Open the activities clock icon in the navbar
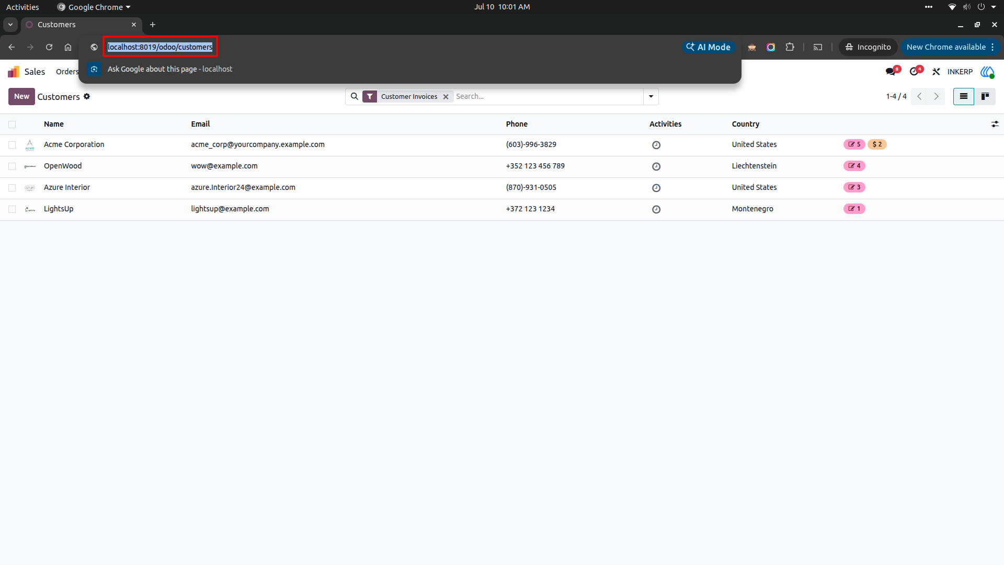The image size is (1004, 565). [915, 72]
